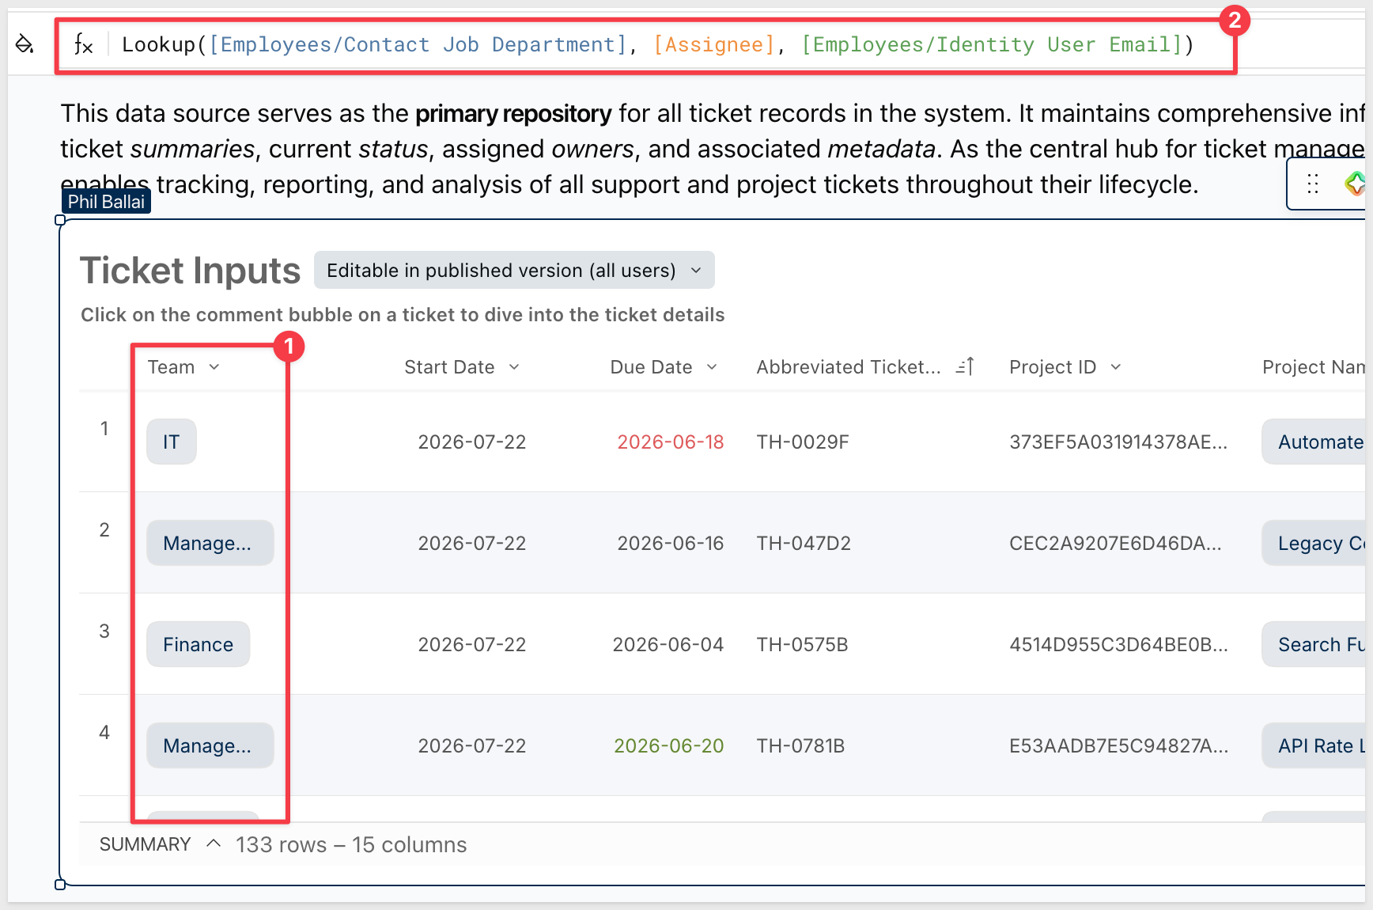Click the green diamond icon
This screenshot has width=1373, height=910.
pyautogui.click(x=1356, y=184)
